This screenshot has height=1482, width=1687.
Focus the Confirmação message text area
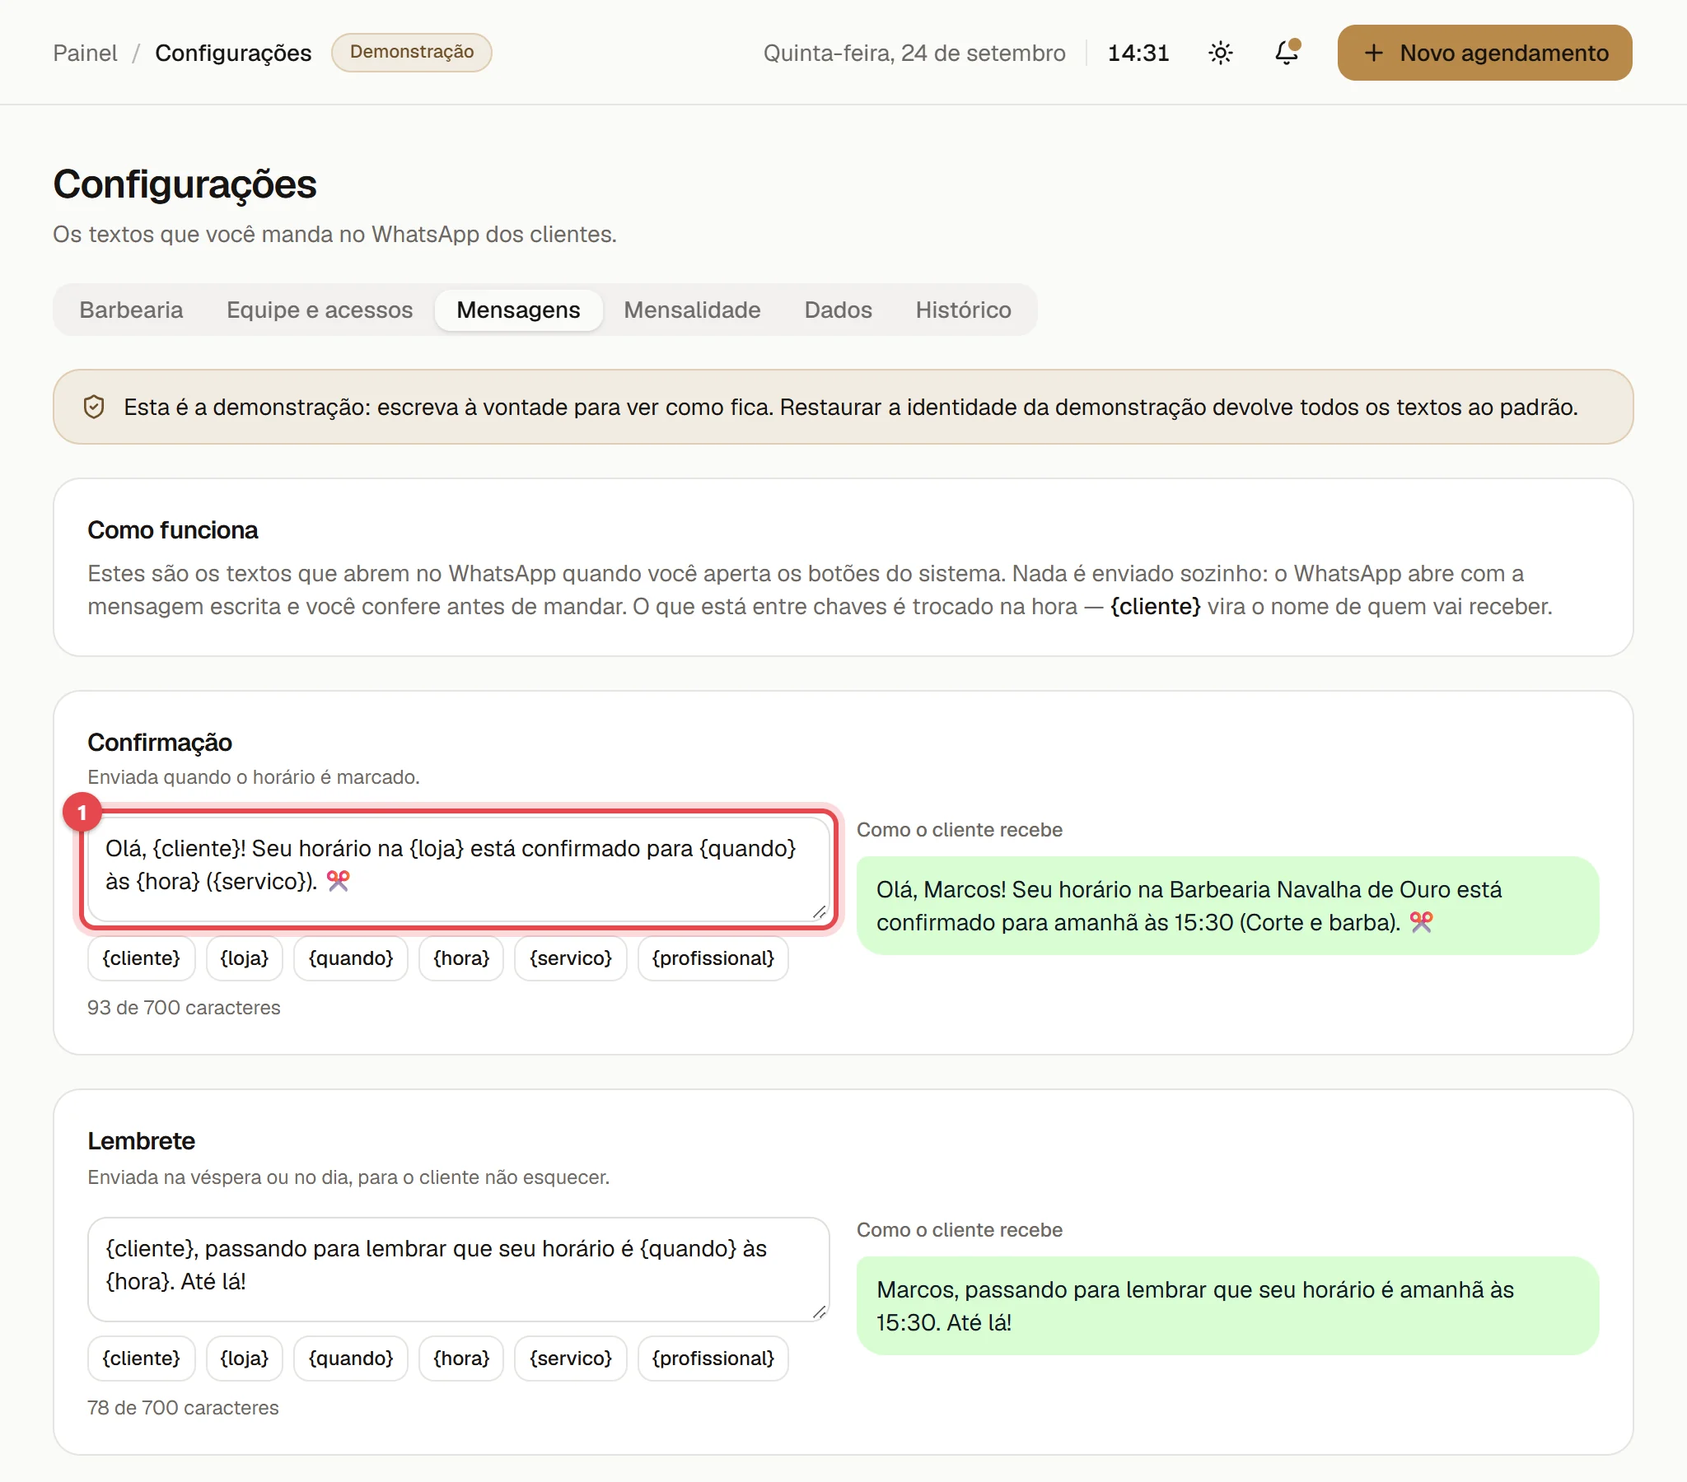point(459,868)
